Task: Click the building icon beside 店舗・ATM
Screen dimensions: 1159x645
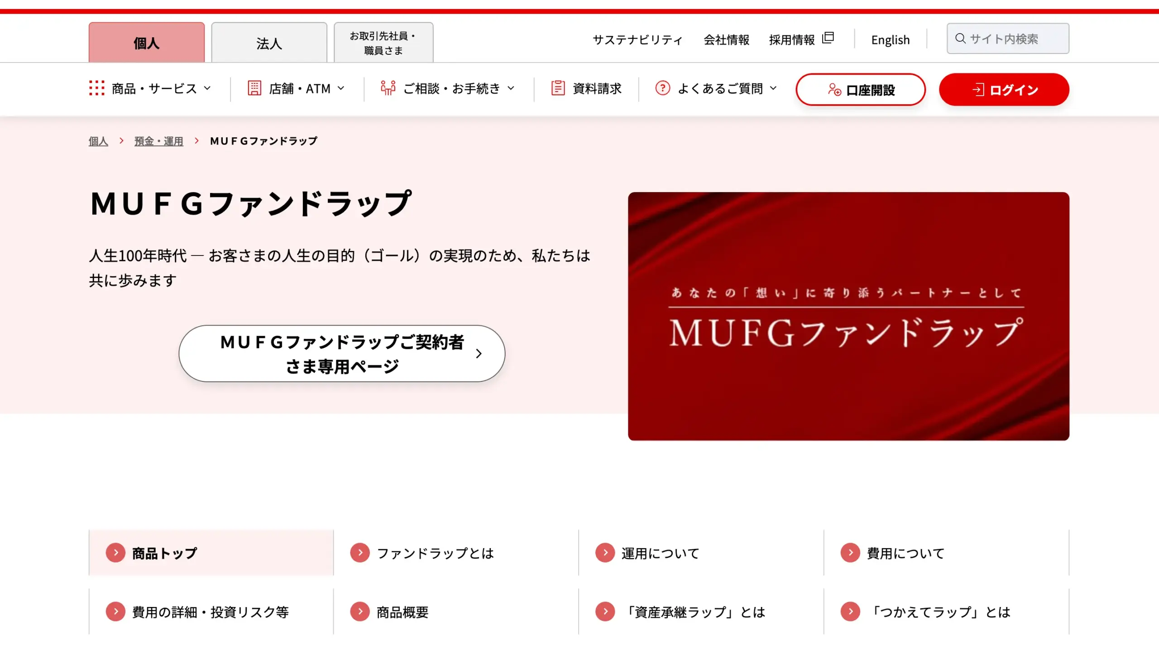Action: [254, 88]
